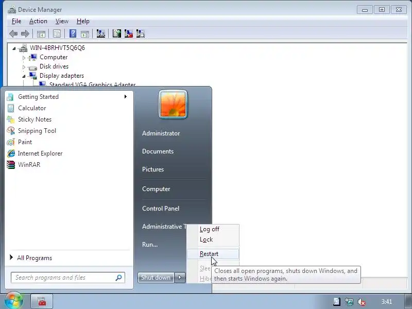
Task: Open Pictures from Start menu
Action: (x=153, y=169)
